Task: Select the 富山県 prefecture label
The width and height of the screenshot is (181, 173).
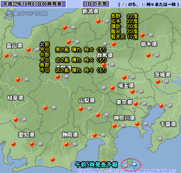Action: tap(15, 46)
